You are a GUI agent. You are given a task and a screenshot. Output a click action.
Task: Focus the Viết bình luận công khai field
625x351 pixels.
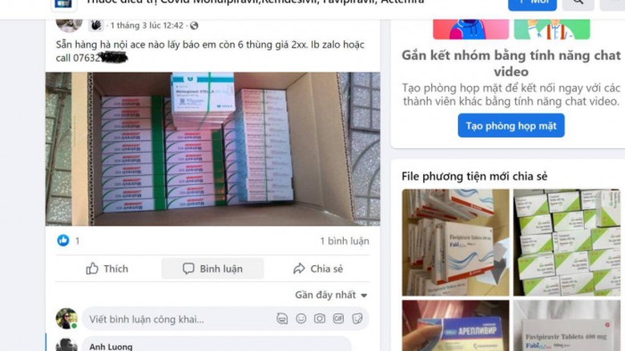(179, 319)
